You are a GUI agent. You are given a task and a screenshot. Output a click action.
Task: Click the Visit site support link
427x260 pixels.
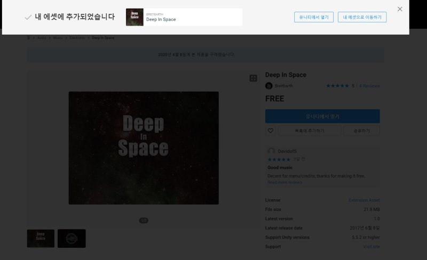click(371, 247)
